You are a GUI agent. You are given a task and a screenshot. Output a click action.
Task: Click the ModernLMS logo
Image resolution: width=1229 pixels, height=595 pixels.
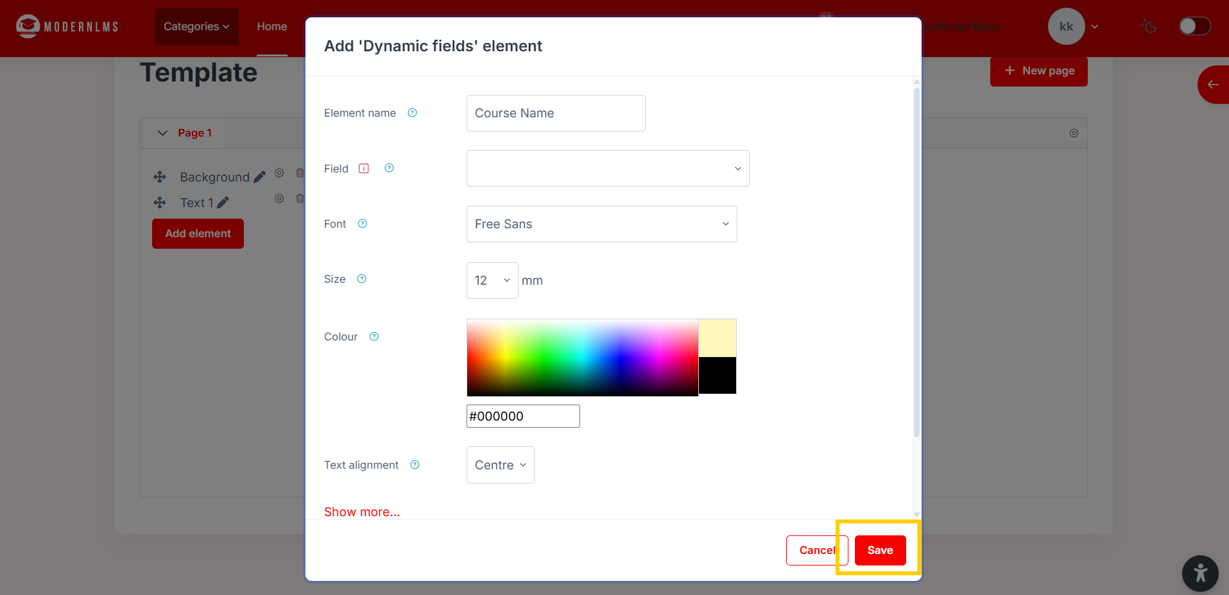point(67,26)
